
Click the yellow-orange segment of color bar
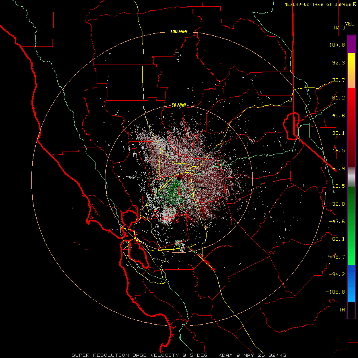tap(351, 71)
